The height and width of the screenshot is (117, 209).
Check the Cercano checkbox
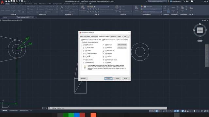[106, 57]
